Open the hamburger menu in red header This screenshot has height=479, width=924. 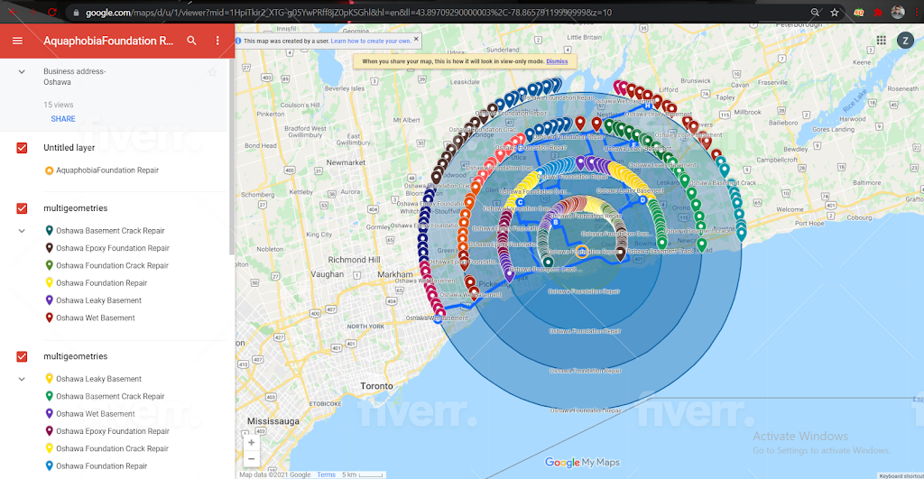point(17,41)
